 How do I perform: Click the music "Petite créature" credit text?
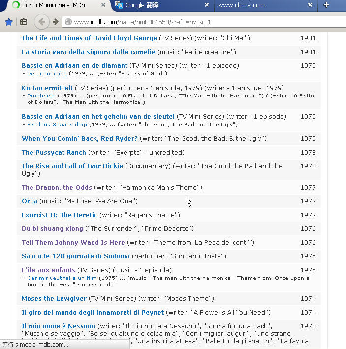click(x=197, y=52)
